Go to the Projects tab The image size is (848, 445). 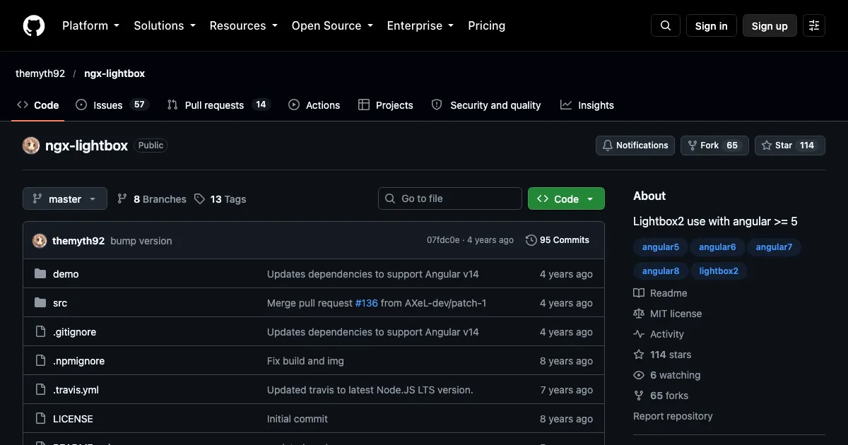point(386,105)
